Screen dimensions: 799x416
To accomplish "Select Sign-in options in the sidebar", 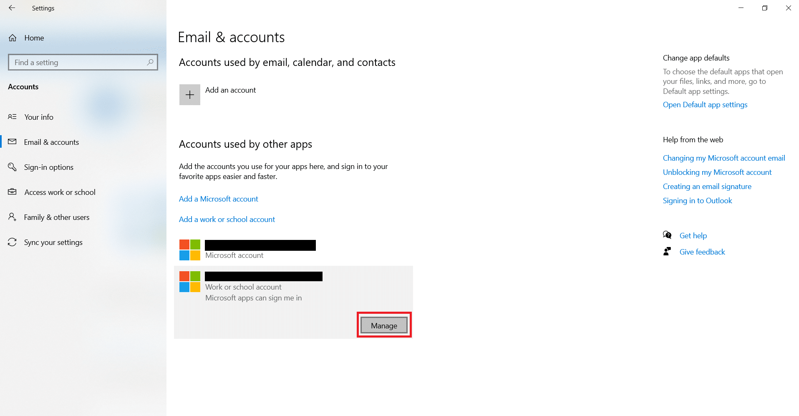I will point(48,167).
